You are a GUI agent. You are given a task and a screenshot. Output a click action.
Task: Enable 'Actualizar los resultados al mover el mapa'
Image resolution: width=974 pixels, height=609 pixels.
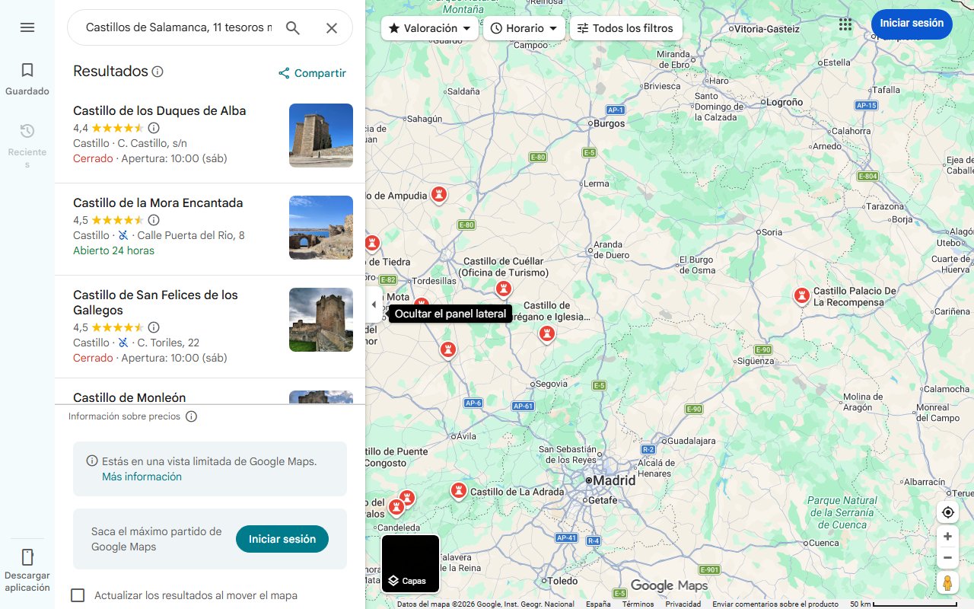pyautogui.click(x=78, y=595)
